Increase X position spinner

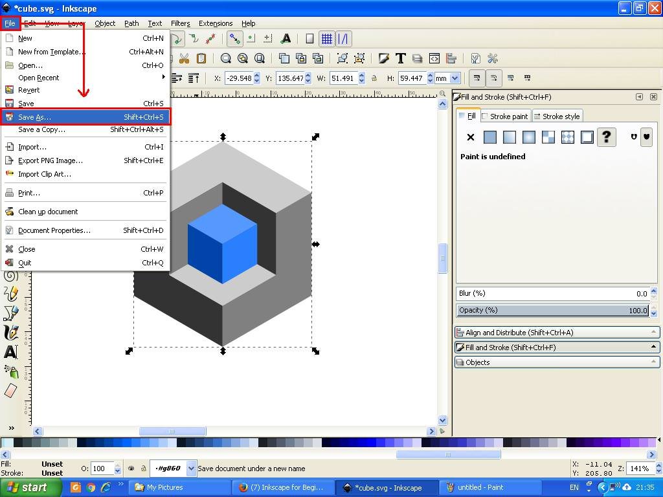coord(256,76)
